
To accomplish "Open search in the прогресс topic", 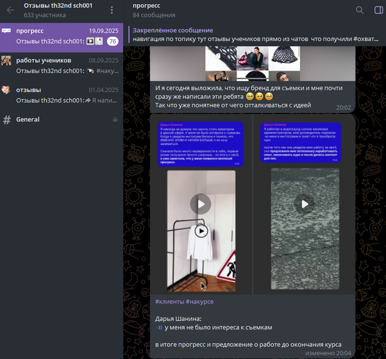I will (359, 10).
